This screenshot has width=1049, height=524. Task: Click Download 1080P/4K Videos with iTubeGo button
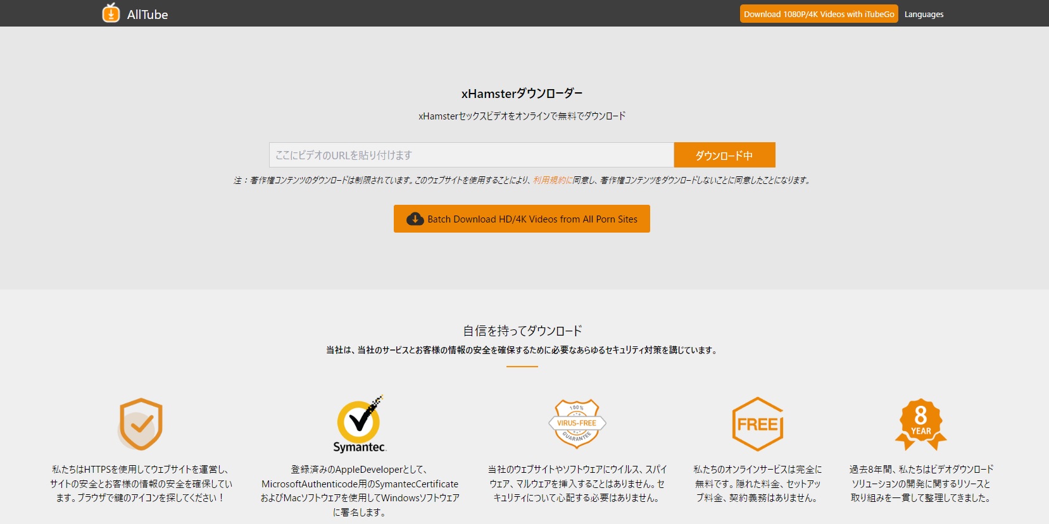coord(819,14)
